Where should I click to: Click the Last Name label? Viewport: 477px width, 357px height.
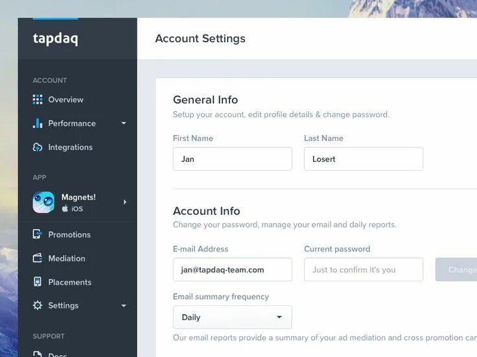323,138
